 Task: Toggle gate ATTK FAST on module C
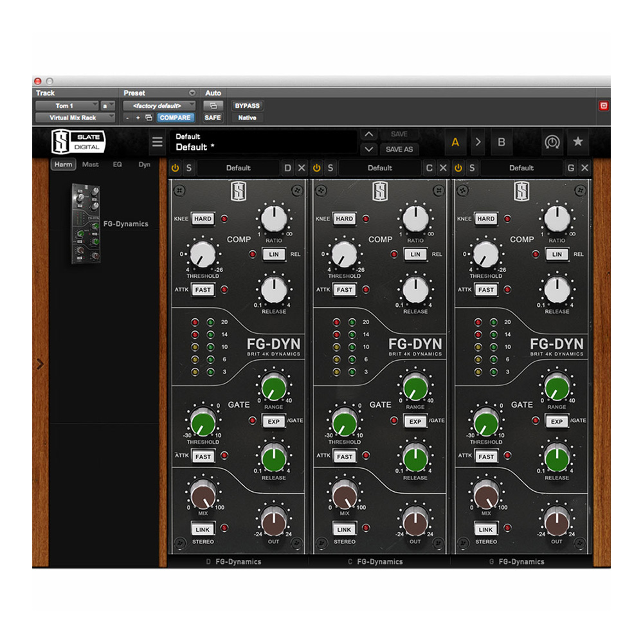tap(345, 457)
